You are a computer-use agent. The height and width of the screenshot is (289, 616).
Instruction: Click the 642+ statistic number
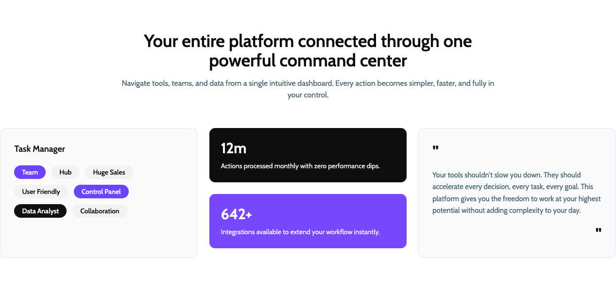(x=236, y=214)
